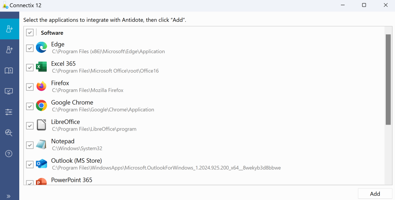Click the Google Chrome application icon
395x200 pixels.
point(42,106)
